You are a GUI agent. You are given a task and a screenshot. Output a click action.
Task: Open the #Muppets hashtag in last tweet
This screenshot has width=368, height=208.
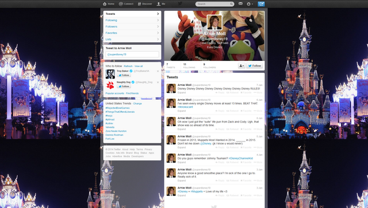click(197, 191)
